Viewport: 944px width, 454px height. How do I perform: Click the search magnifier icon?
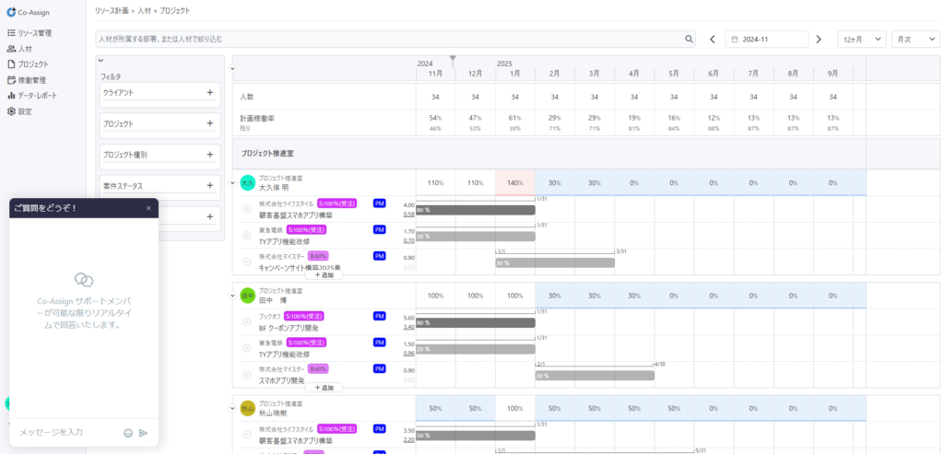[x=689, y=39]
